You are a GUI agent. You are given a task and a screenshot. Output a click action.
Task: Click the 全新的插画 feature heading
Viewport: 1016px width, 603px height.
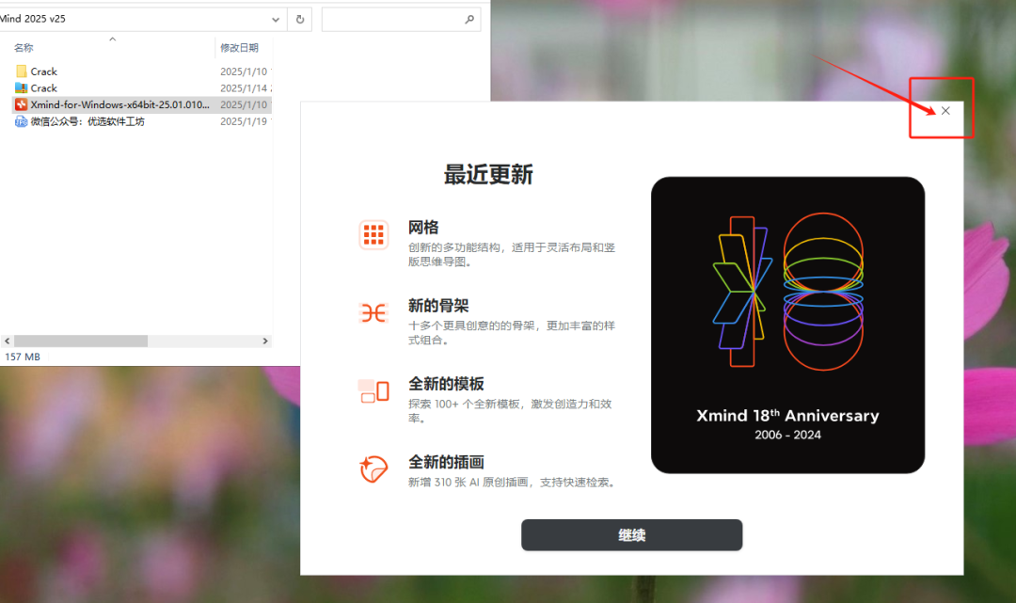pyautogui.click(x=446, y=463)
